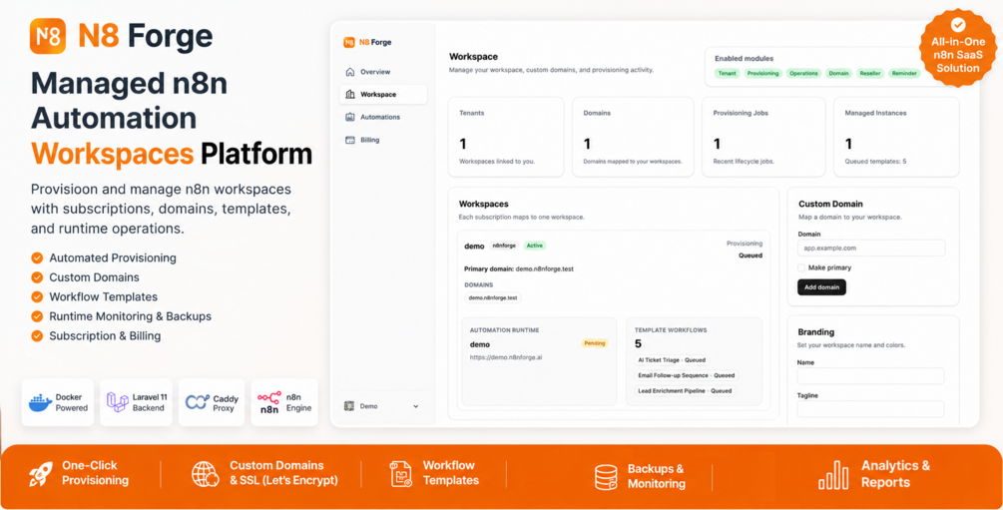
Task: Click the rocket One-Click Provisioning icon
Action: click(41, 474)
